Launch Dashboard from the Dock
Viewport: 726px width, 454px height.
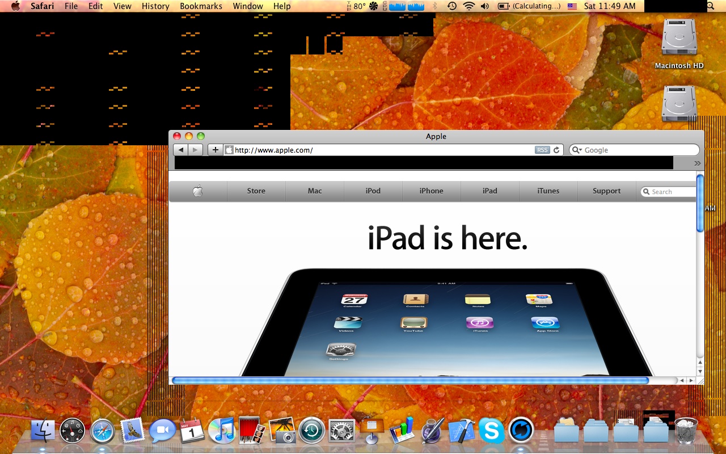pyautogui.click(x=73, y=431)
